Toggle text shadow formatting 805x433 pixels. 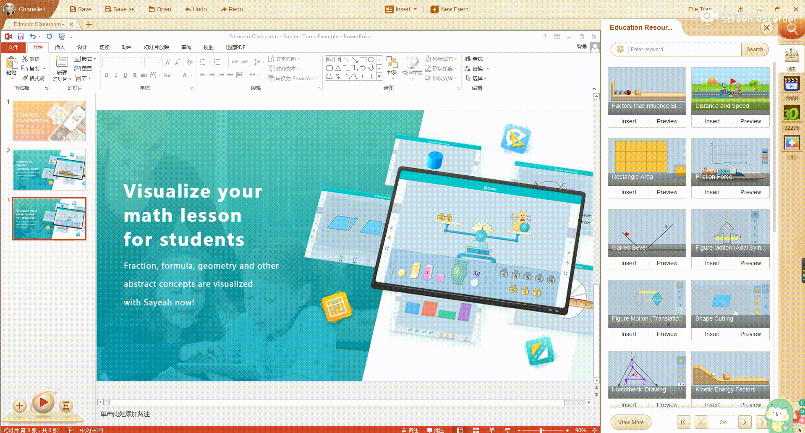134,75
